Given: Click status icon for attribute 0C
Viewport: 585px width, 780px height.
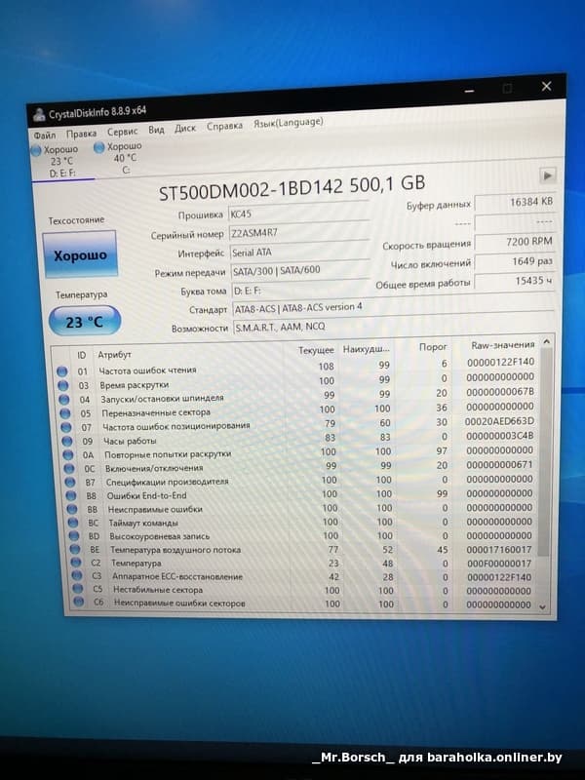Looking at the screenshot, I should [69, 469].
